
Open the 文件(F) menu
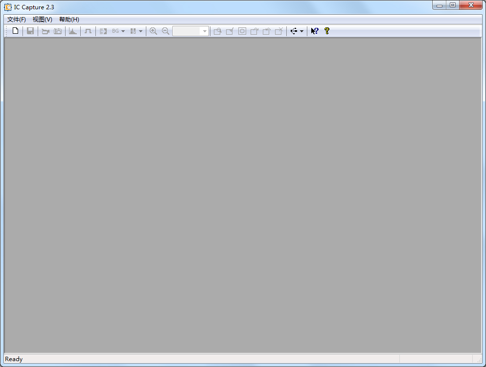(17, 20)
